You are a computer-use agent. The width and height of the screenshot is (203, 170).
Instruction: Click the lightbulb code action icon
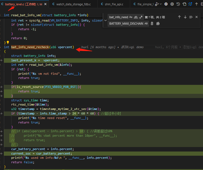click(8, 42)
